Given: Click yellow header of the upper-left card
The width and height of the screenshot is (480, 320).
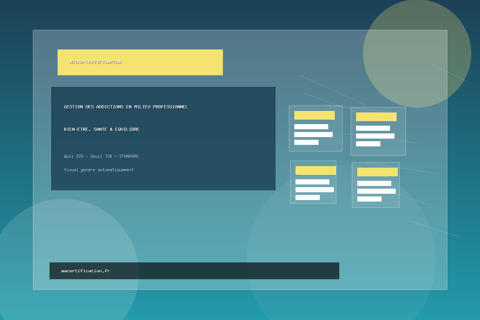Looking at the screenshot, I should click(314, 115).
